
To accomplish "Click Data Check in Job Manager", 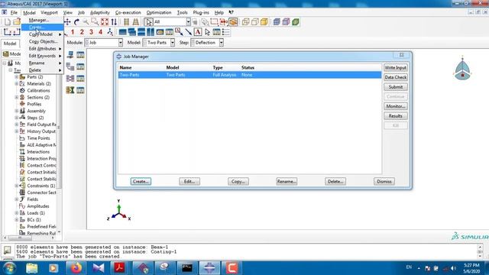I will (396, 77).
